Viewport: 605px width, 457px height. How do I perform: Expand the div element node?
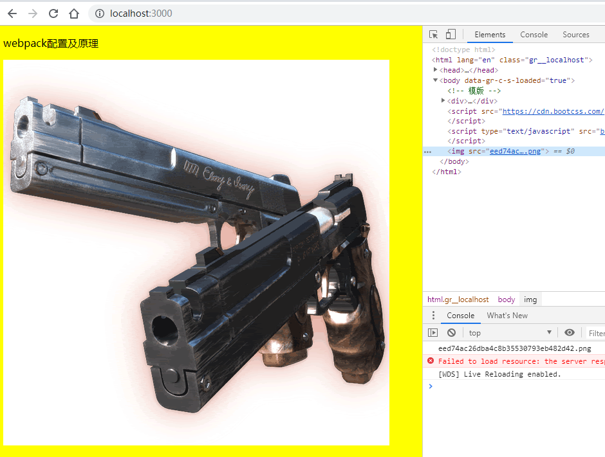[443, 100]
